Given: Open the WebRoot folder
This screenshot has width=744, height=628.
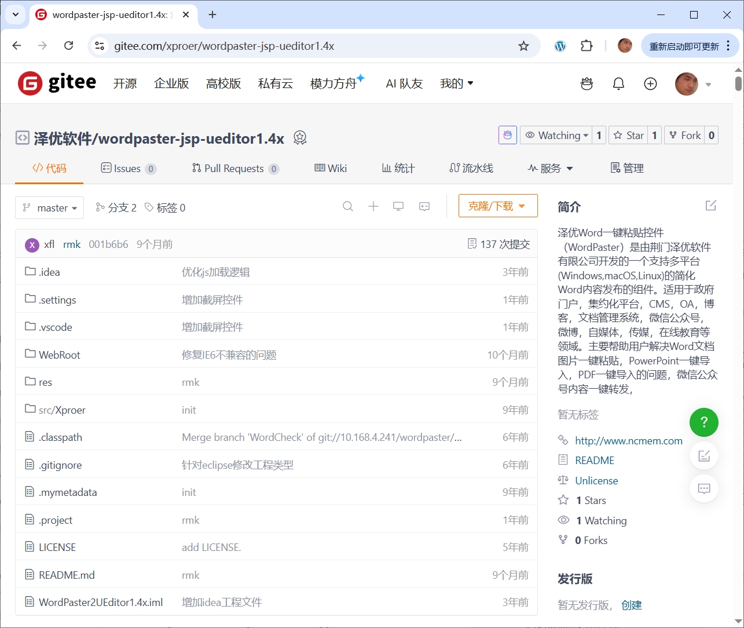Looking at the screenshot, I should click(59, 355).
